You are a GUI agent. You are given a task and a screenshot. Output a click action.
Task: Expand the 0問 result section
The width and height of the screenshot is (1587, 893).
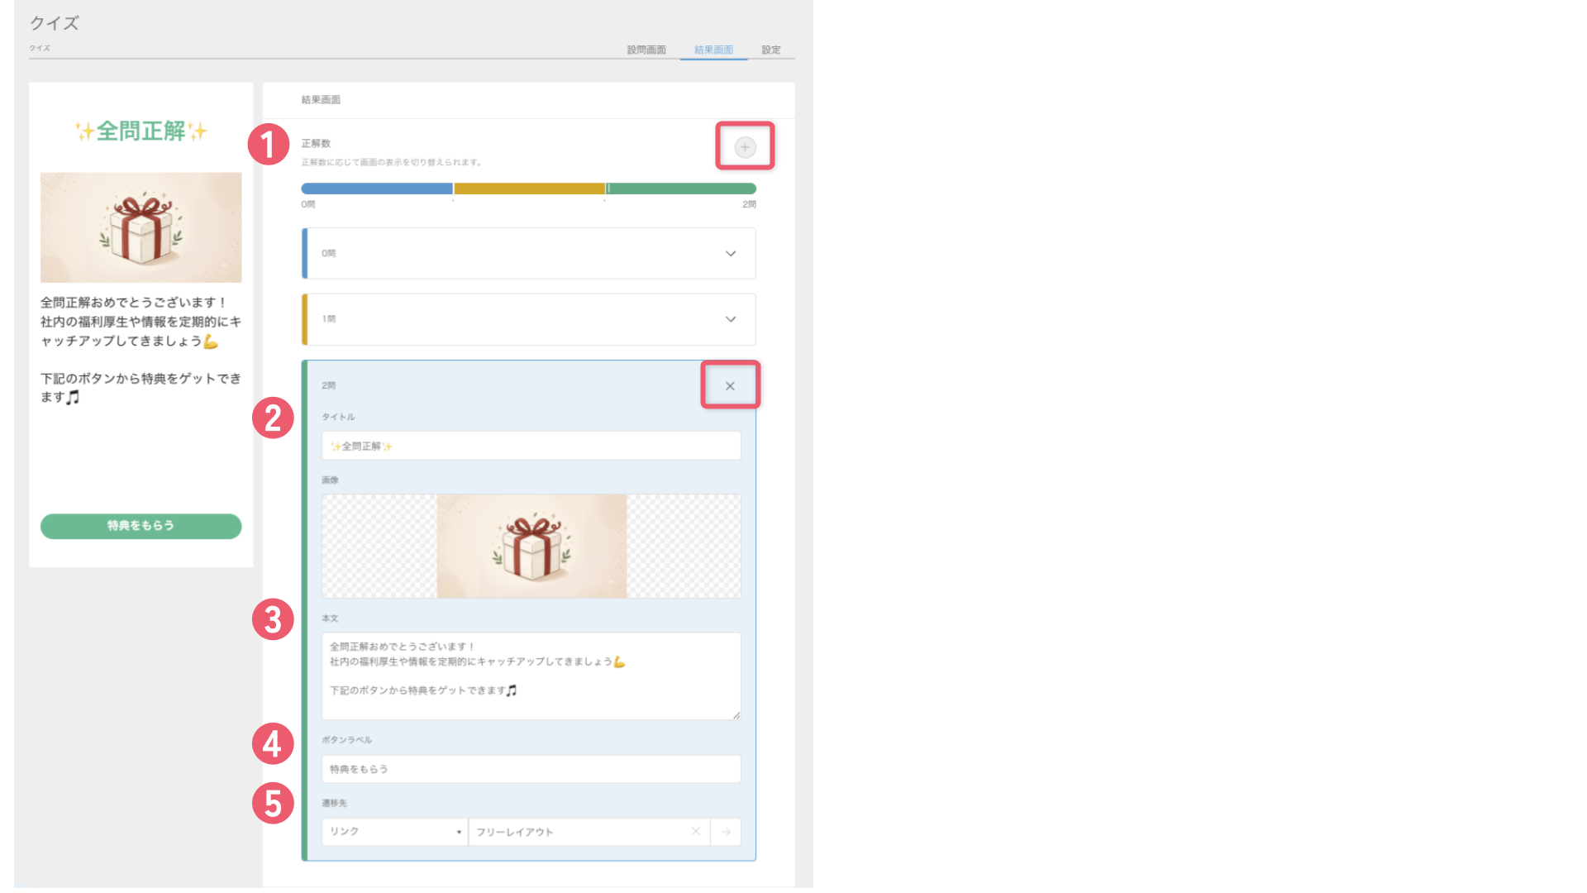pos(529,253)
